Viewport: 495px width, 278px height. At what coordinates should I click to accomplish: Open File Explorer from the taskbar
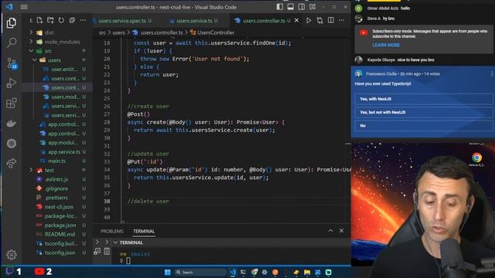tap(307, 272)
